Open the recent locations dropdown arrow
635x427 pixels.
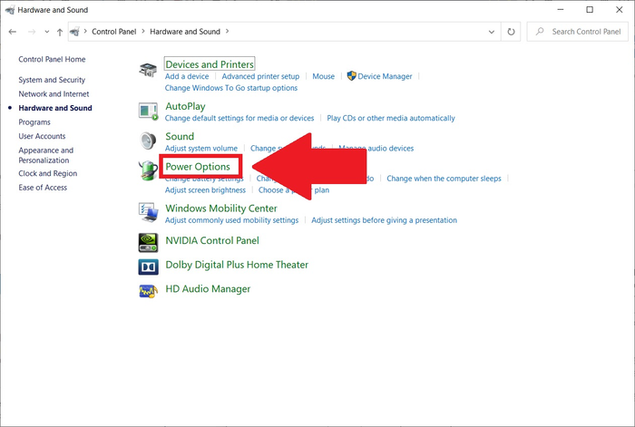46,32
